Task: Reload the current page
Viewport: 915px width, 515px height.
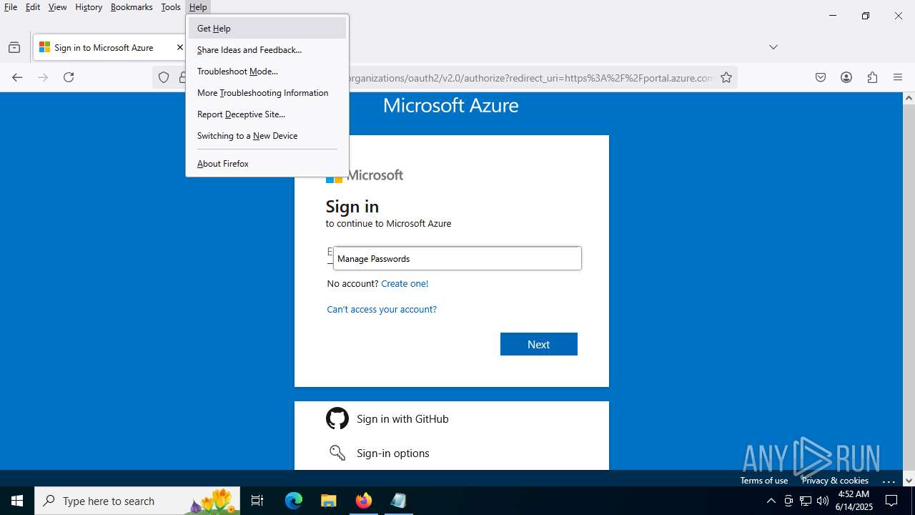Action: pos(69,77)
